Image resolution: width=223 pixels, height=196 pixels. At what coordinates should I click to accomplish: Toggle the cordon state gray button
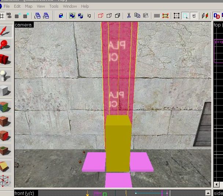click(x=157, y=16)
